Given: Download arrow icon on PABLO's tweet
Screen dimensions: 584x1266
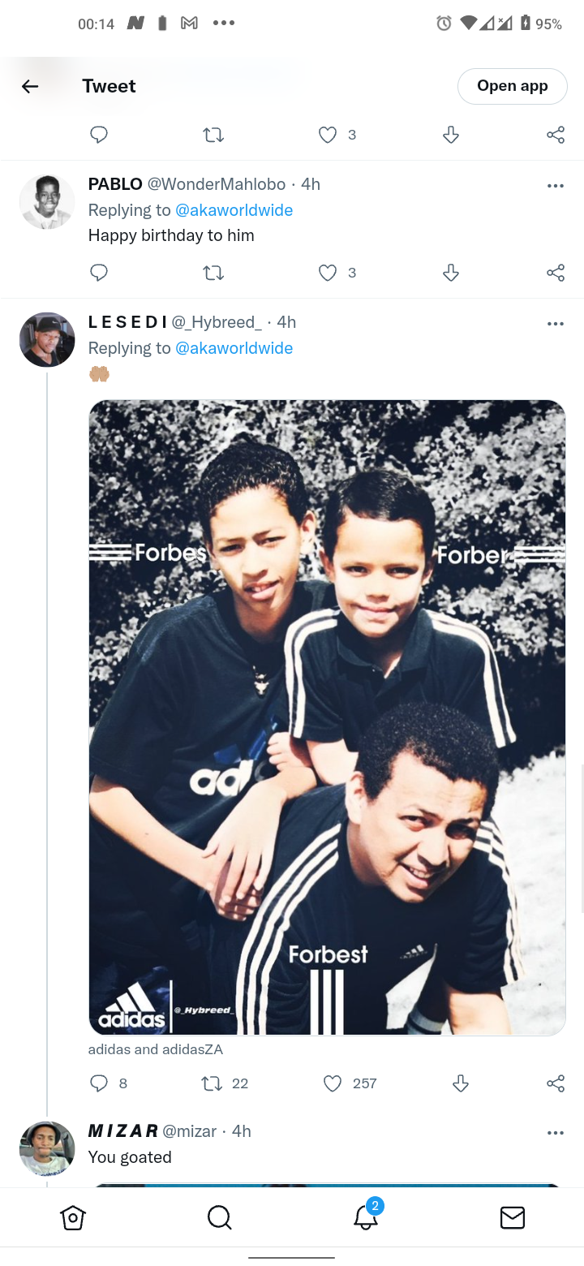Looking at the screenshot, I should [x=452, y=273].
